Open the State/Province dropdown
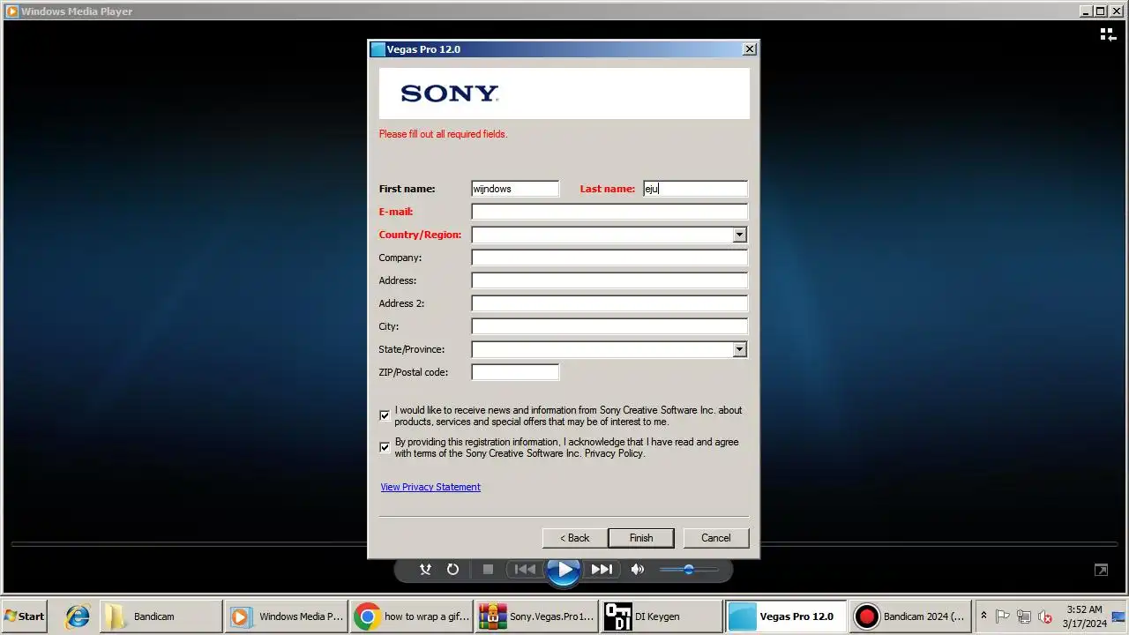The height and width of the screenshot is (635, 1129). 739,349
